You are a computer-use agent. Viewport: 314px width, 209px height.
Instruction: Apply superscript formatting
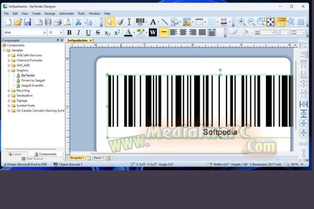click(x=117, y=32)
